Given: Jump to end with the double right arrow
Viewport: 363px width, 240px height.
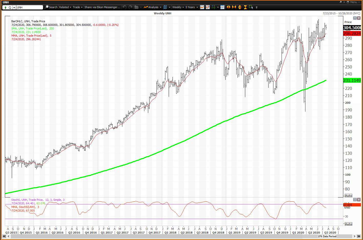Looking at the screenshot, I should (x=359, y=236).
